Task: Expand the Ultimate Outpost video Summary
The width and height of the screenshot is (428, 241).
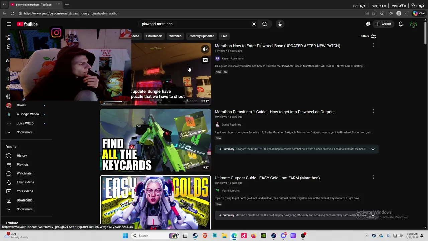Action: (x=373, y=215)
